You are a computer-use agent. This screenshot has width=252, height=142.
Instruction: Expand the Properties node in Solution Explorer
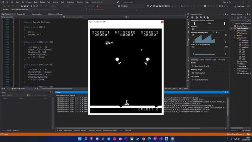point(234,31)
